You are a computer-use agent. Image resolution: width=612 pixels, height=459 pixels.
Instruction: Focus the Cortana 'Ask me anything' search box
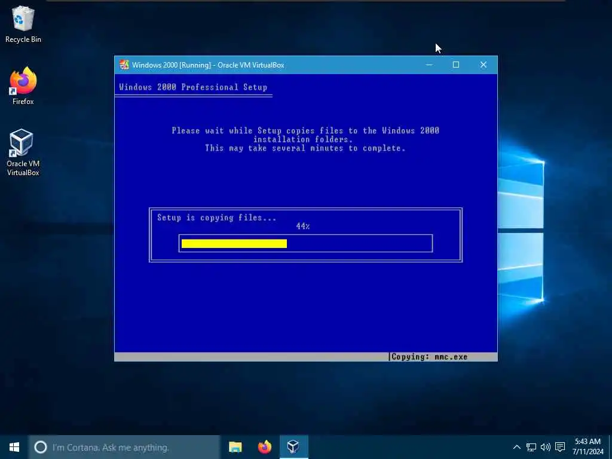124,447
